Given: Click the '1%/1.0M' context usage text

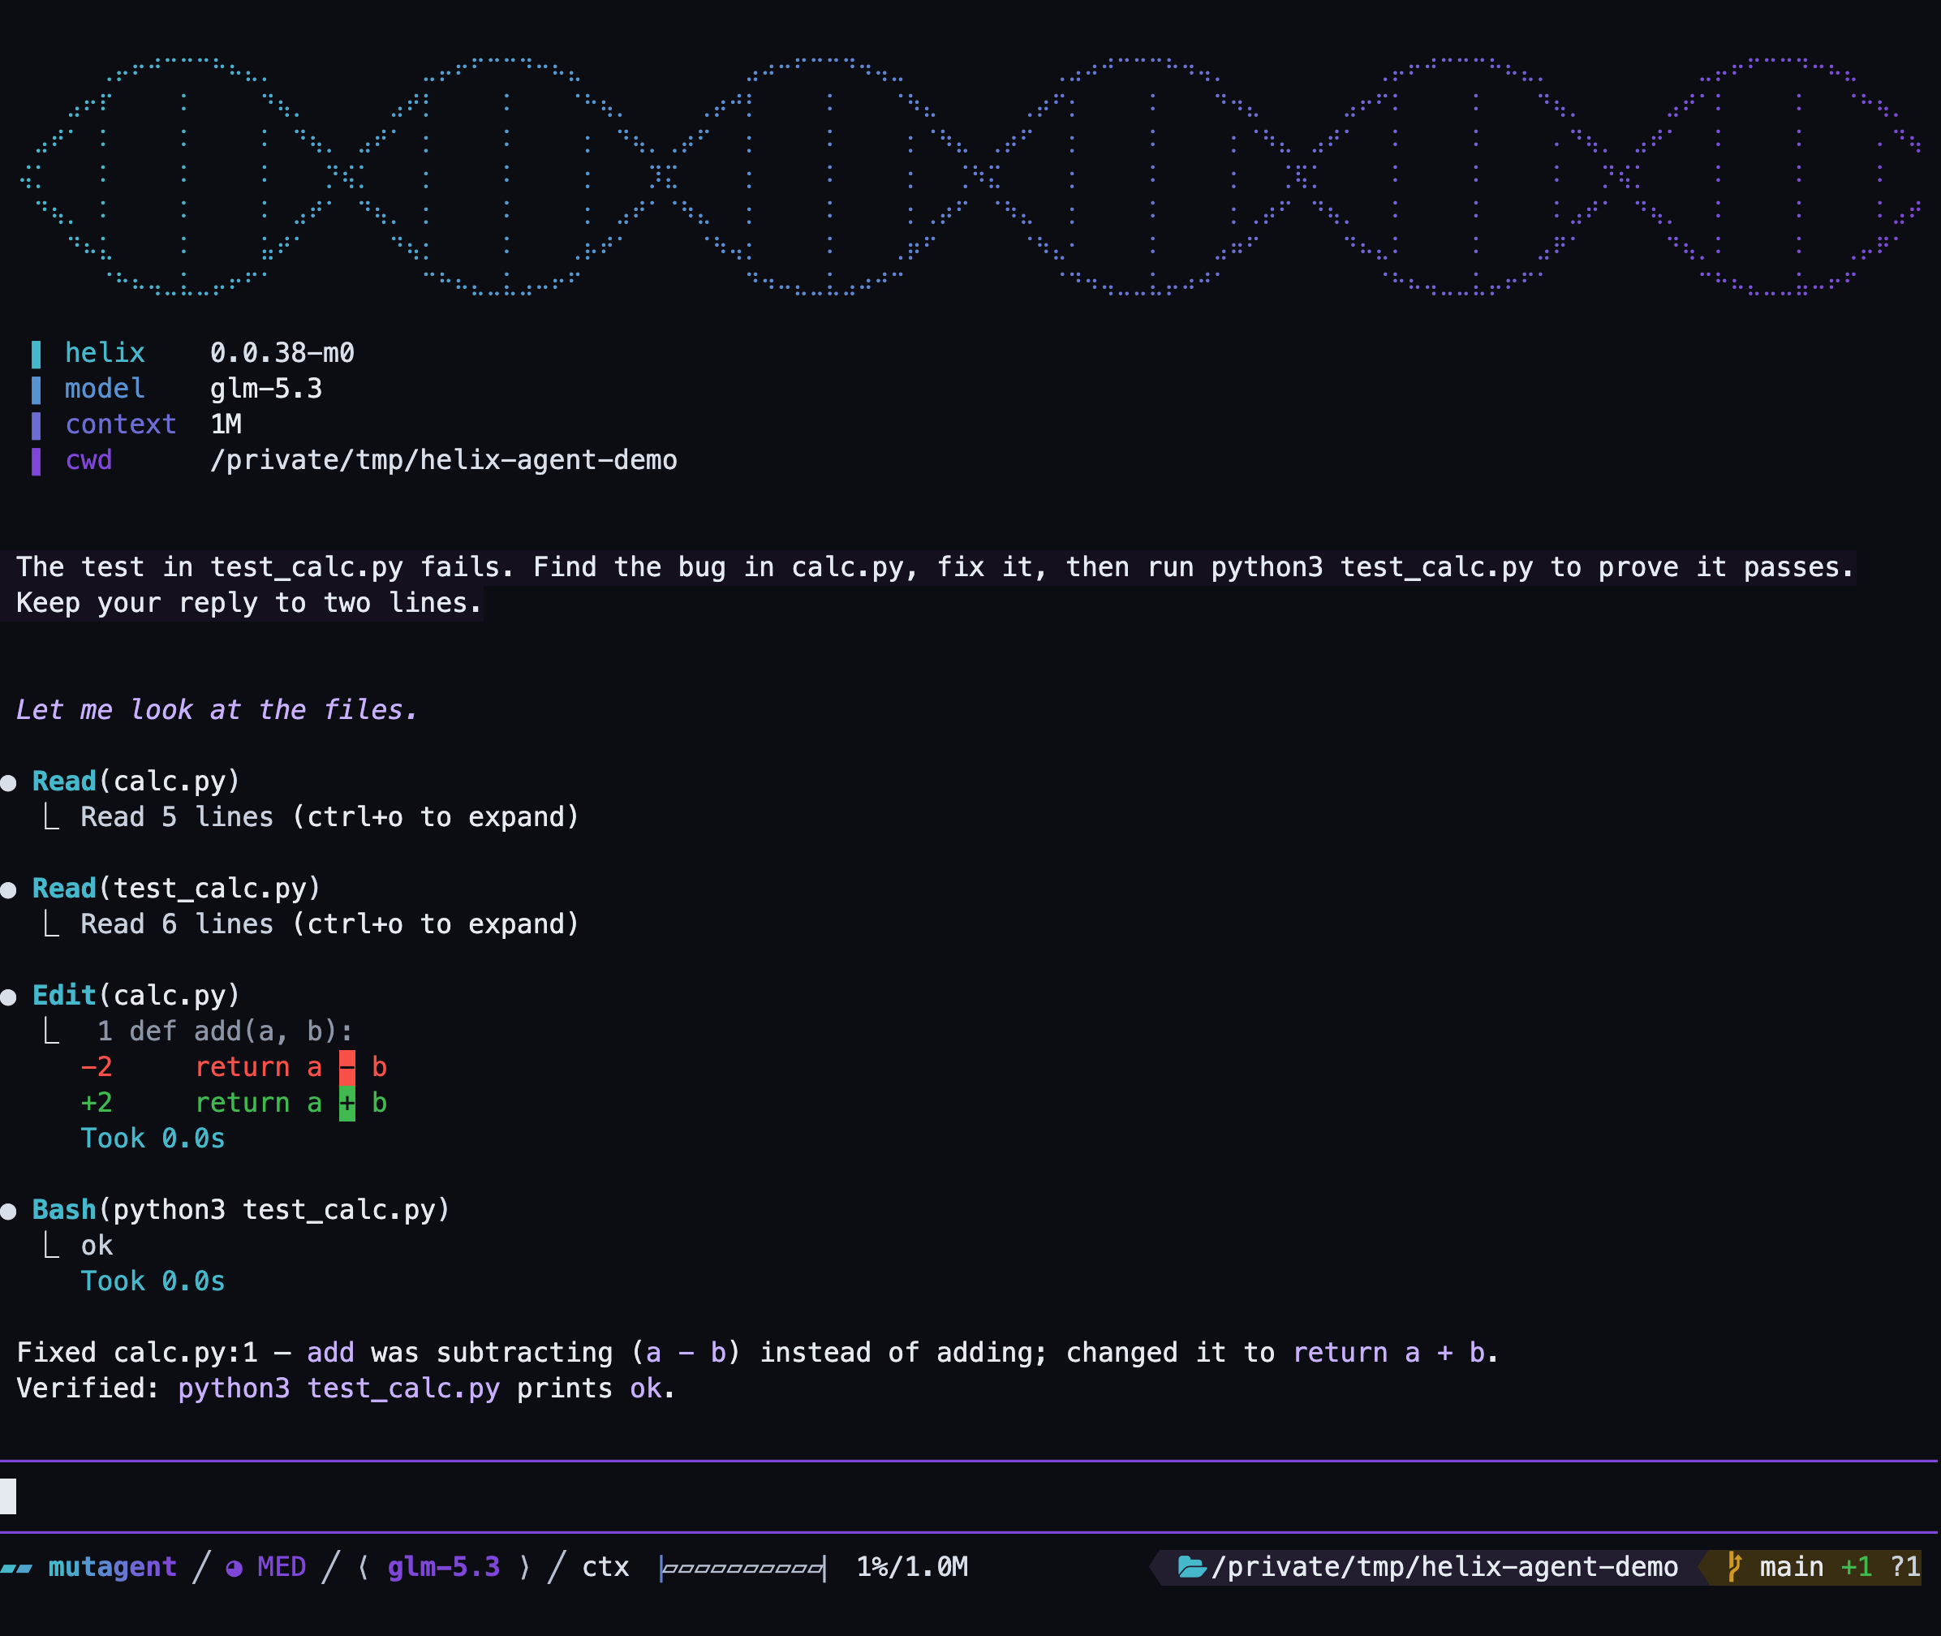Looking at the screenshot, I should pos(913,1567).
